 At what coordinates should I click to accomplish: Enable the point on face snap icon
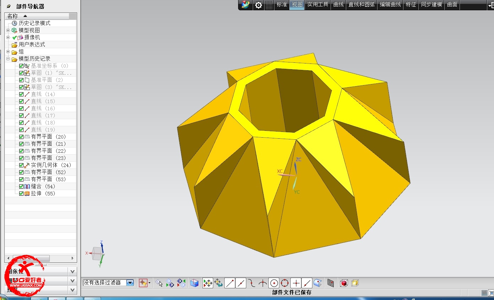coord(318,283)
